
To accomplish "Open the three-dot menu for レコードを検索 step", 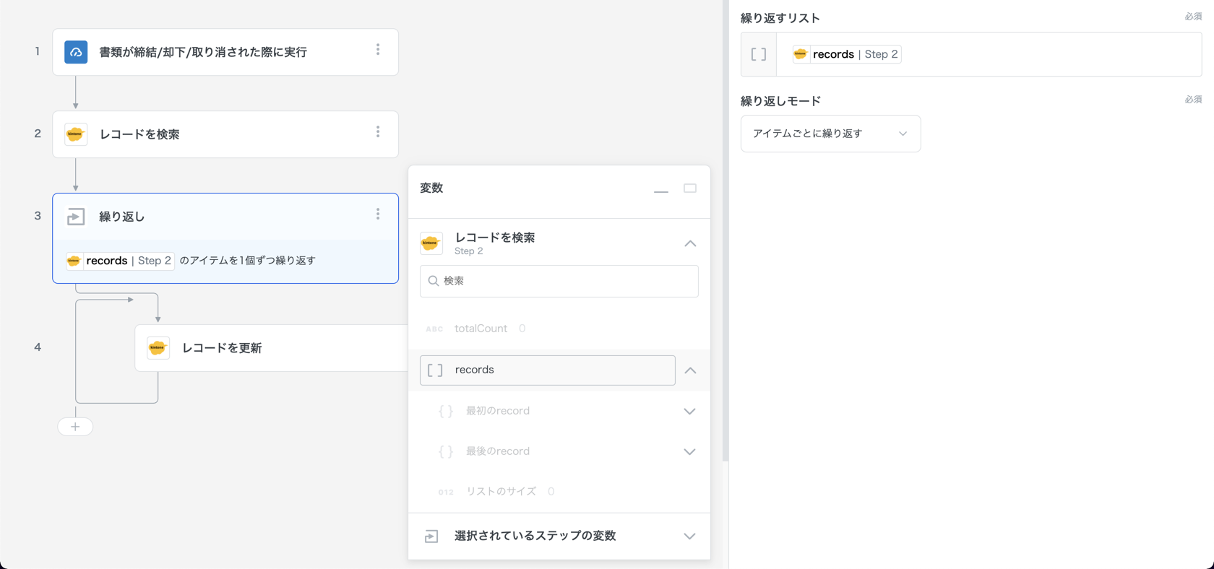I will click(x=378, y=132).
